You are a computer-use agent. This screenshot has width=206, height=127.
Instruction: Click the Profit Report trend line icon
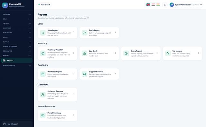84,33
